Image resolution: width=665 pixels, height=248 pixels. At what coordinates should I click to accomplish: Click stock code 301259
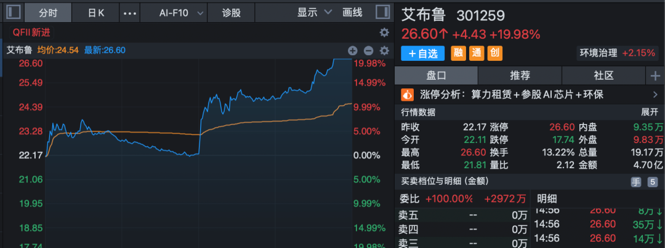(x=480, y=15)
